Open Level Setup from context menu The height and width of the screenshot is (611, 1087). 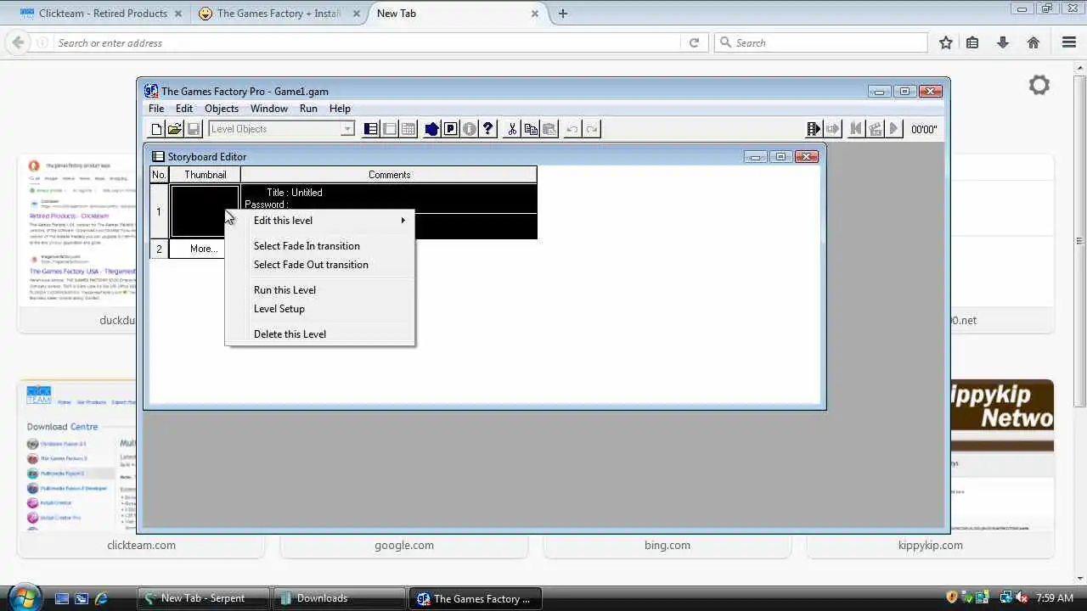click(320, 309)
